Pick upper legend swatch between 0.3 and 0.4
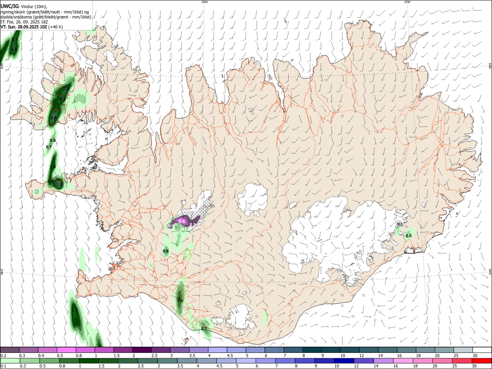Viewport: 492px width, 369px height. 28,350
